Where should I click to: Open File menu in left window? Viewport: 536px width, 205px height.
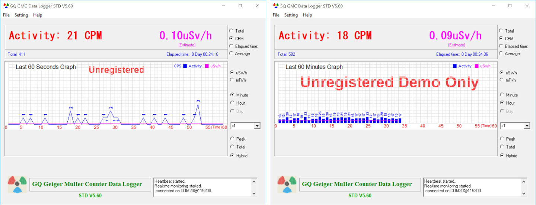(6, 15)
